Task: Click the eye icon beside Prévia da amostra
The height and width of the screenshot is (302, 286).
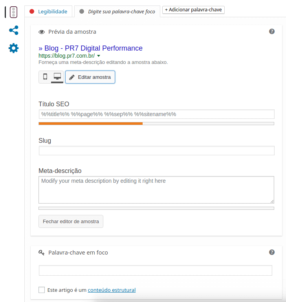Action: (x=42, y=32)
